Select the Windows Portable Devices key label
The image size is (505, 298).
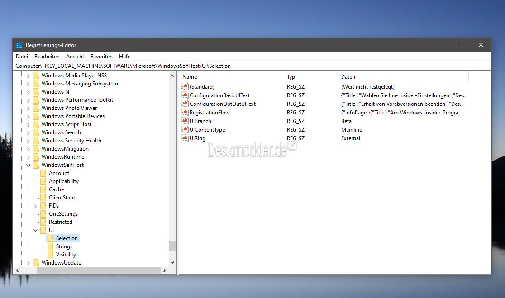click(x=73, y=116)
